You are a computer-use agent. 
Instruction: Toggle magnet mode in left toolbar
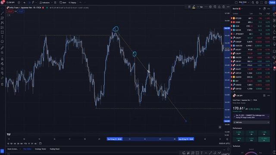(2, 59)
